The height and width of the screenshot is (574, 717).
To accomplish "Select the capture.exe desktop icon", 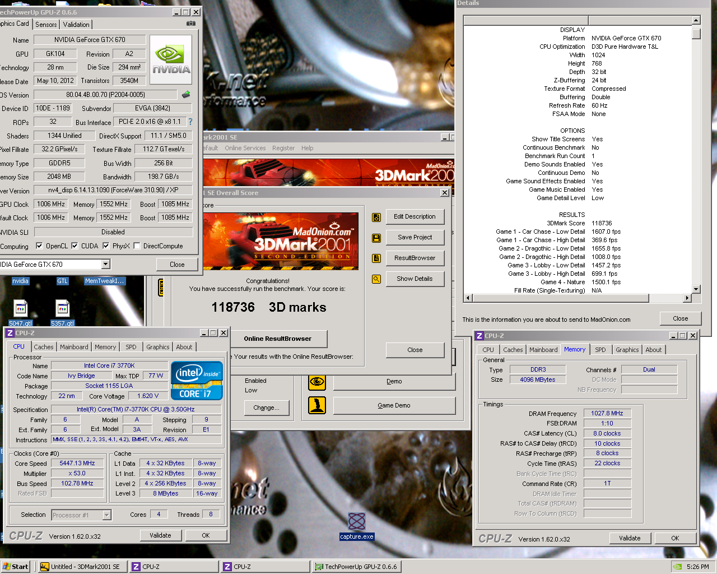I will point(357,526).
